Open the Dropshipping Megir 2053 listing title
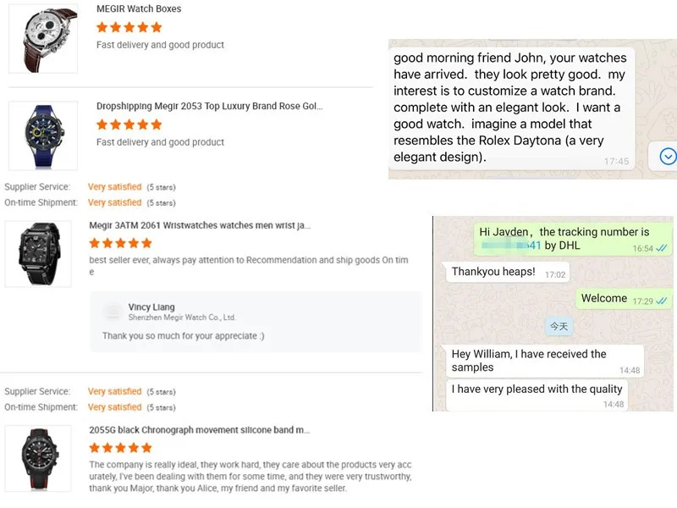677x508 pixels. click(x=209, y=107)
